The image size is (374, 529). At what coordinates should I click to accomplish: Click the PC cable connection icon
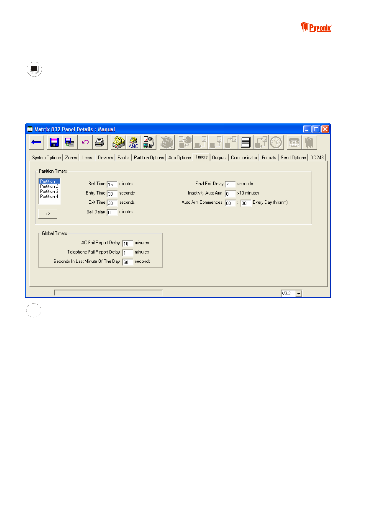tap(149, 143)
